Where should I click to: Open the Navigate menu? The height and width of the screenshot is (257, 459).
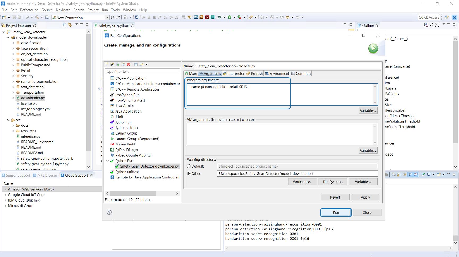(63, 10)
